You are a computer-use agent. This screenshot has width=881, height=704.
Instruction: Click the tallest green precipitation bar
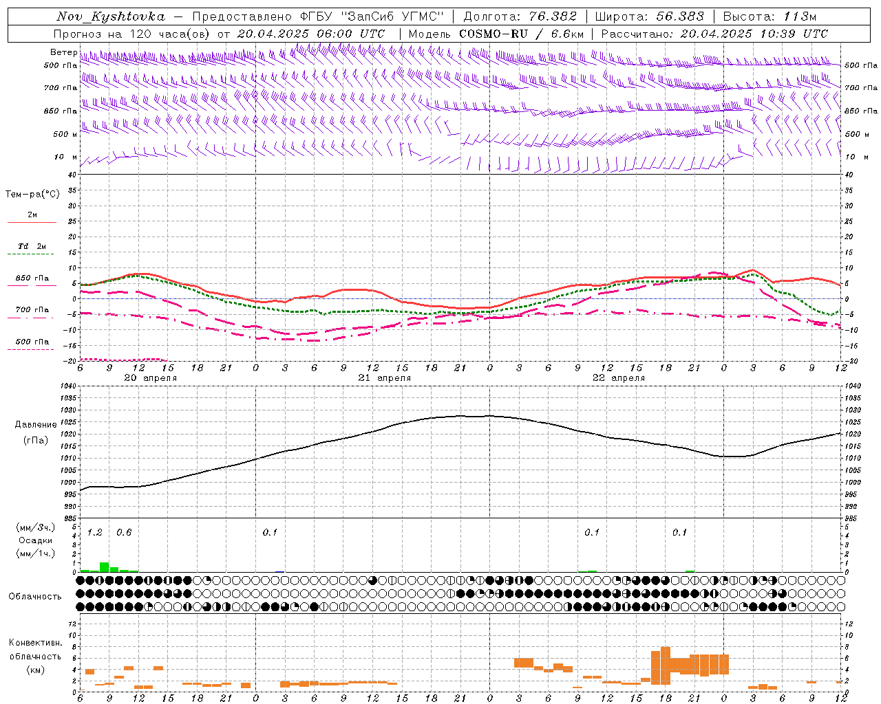pyautogui.click(x=105, y=567)
